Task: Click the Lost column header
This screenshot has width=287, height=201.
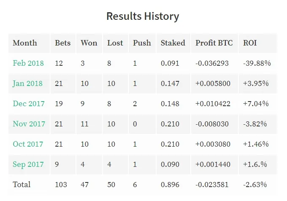Action: (x=115, y=43)
